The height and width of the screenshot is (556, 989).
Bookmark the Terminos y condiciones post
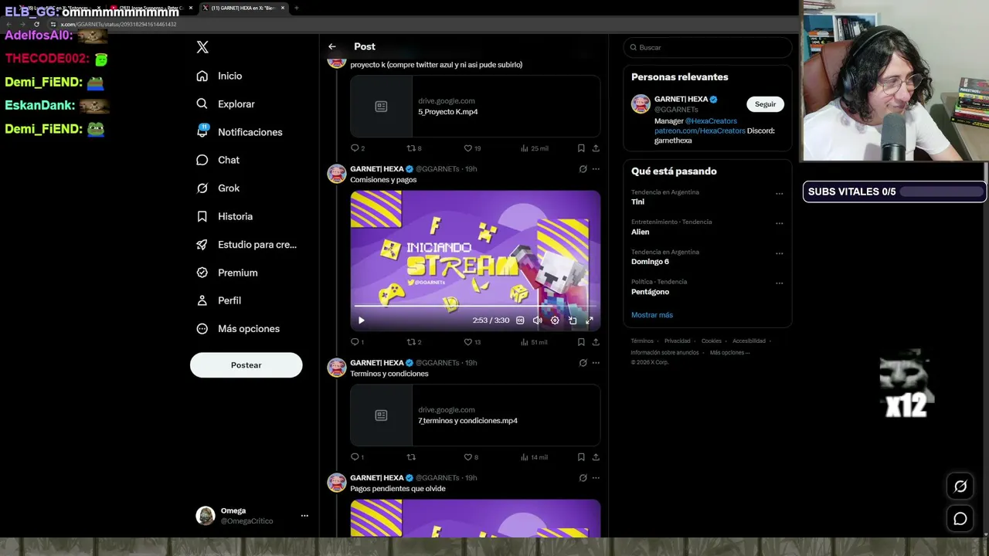(581, 456)
